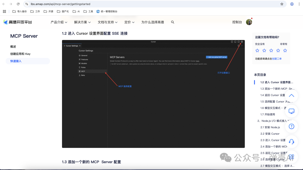Rate the document five stars
The width and height of the screenshot is (303, 170).
coord(285,51)
